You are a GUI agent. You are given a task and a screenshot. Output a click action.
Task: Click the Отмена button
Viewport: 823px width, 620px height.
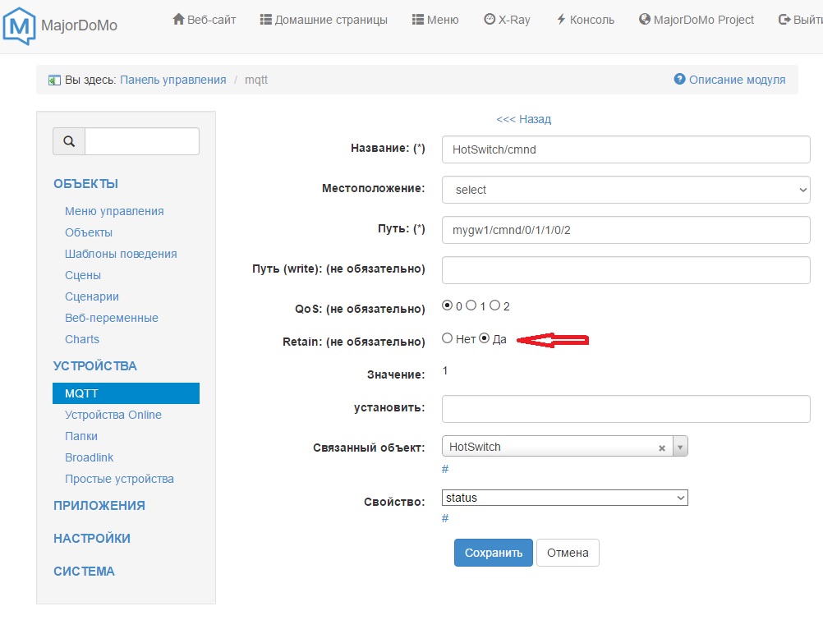click(x=568, y=553)
